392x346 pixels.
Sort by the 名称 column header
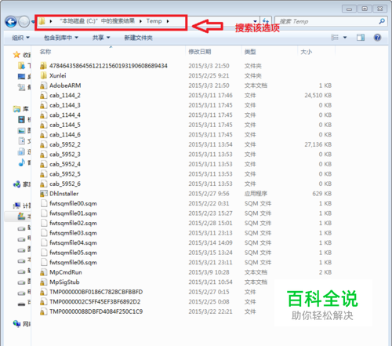[x=45, y=52]
